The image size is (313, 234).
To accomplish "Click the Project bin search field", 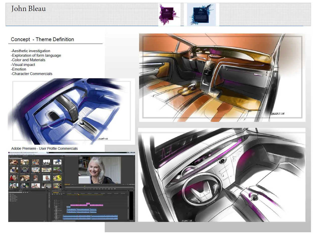I will (x=16, y=159).
